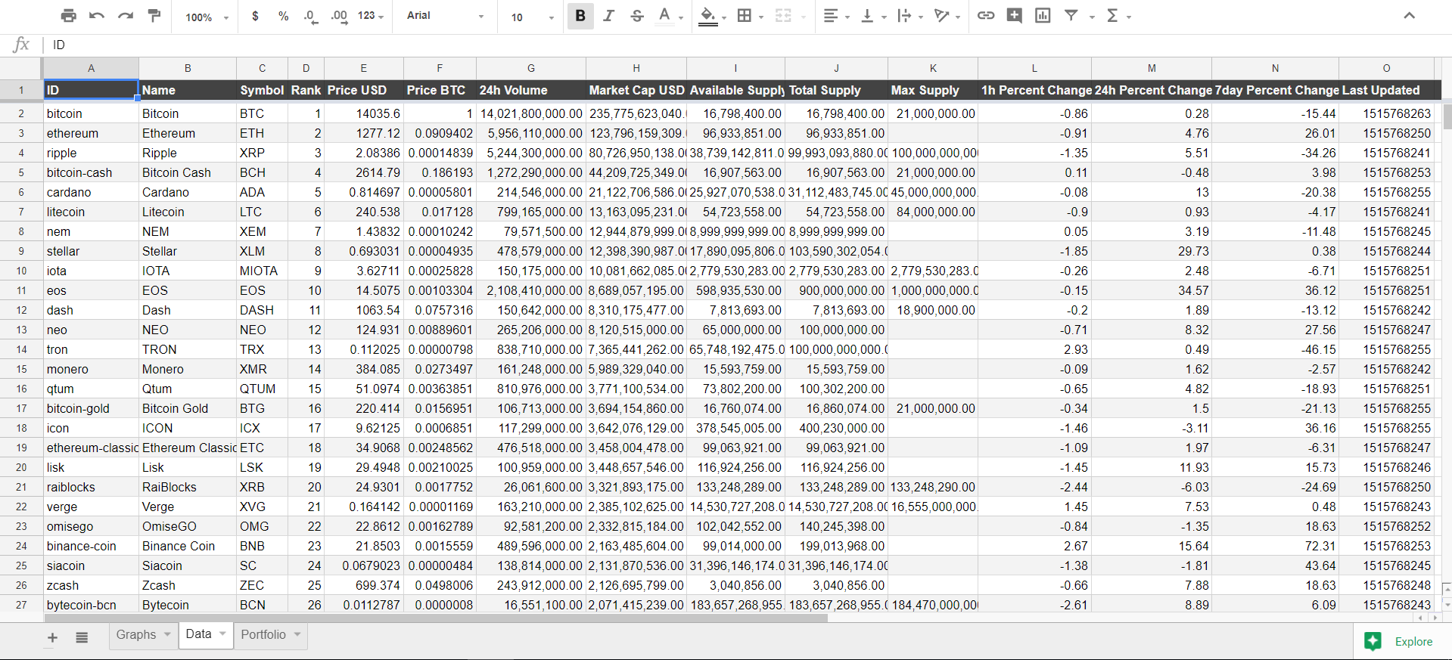Format as percent

click(283, 16)
